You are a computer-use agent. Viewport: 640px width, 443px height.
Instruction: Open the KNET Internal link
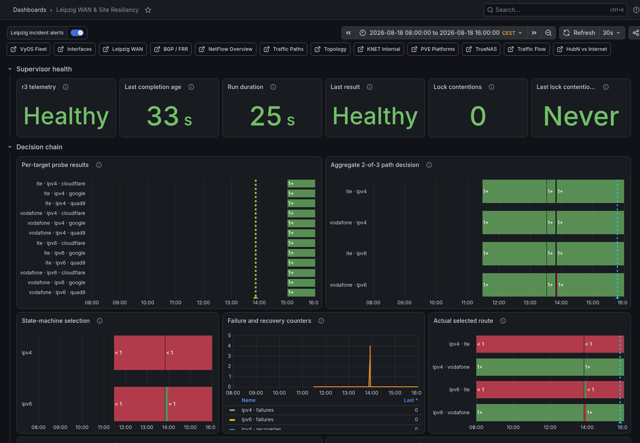[379, 49]
